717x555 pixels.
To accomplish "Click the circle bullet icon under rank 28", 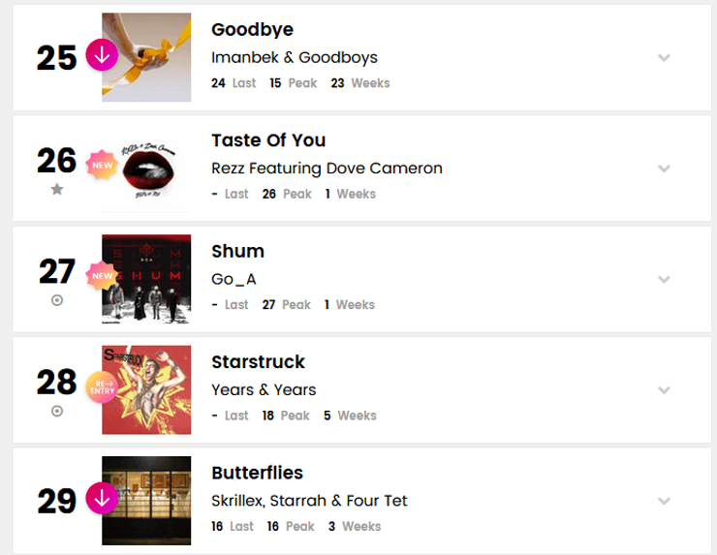I will tap(57, 411).
